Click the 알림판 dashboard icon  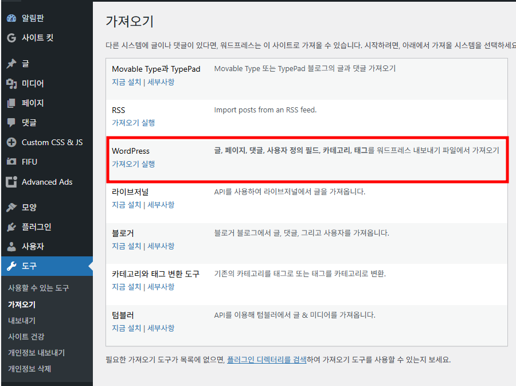[x=11, y=18]
